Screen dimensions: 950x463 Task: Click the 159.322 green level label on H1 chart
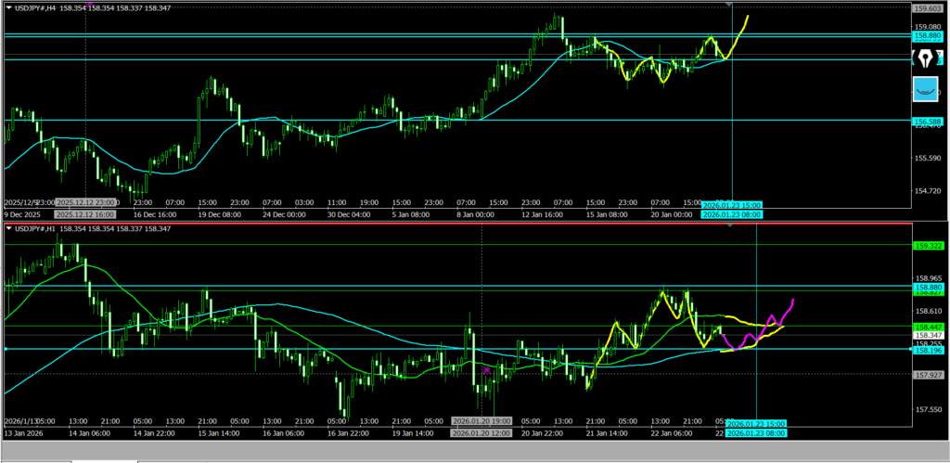(x=928, y=246)
